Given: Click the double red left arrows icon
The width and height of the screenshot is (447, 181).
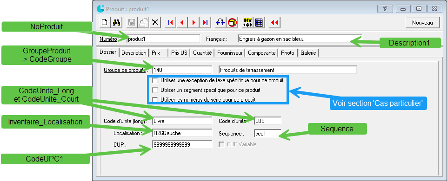Looking at the screenshot, I should point(275,23).
